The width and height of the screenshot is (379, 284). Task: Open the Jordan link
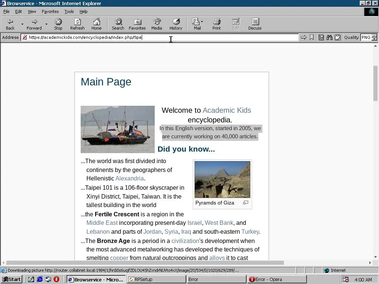coord(152,231)
